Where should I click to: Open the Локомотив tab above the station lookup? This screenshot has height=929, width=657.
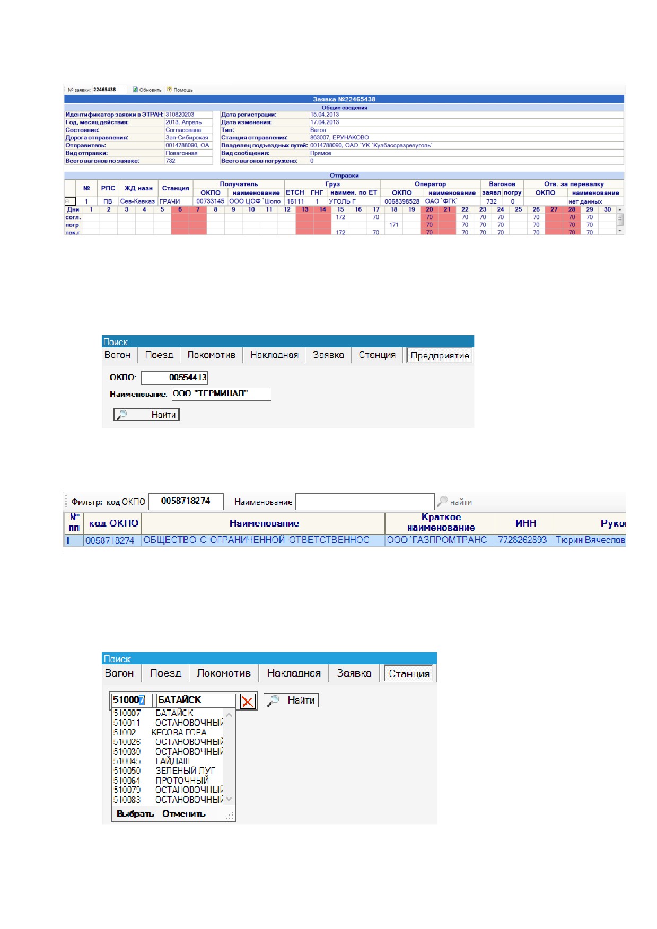[x=224, y=673]
